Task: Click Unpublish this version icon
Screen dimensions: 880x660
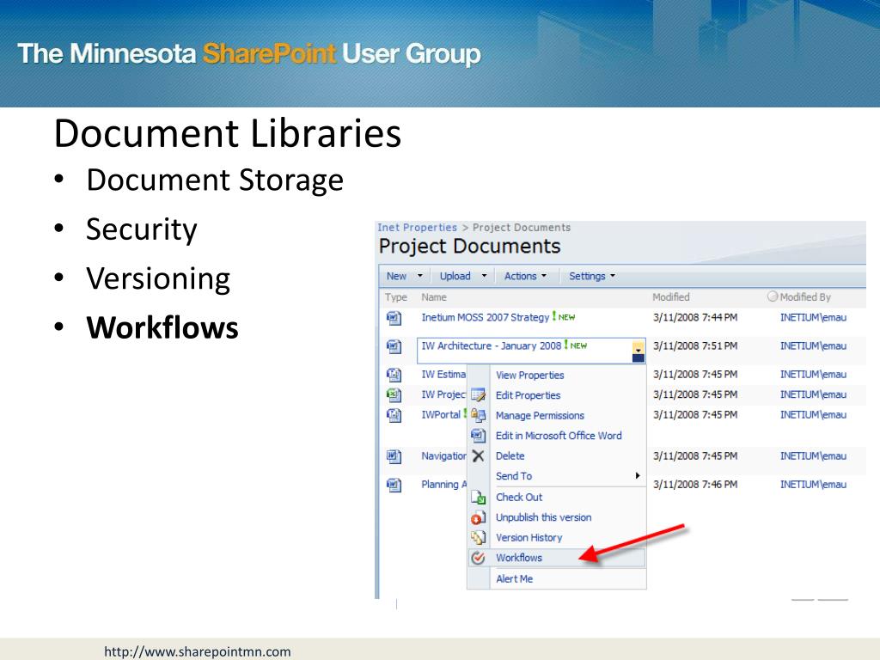Action: point(478,517)
